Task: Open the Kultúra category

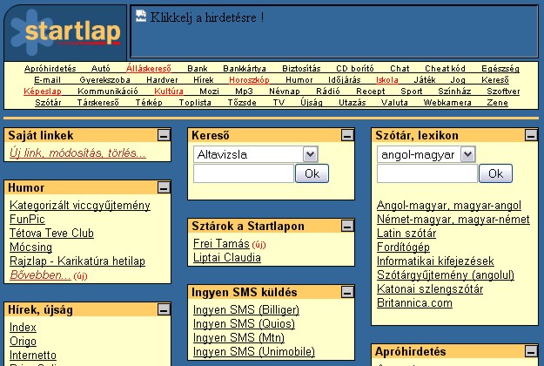Action: (x=169, y=91)
